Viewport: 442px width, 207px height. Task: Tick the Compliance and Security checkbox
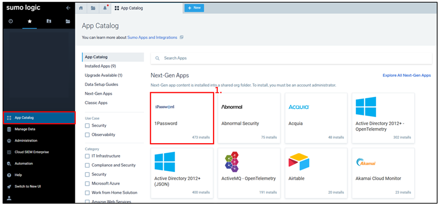point(87,165)
